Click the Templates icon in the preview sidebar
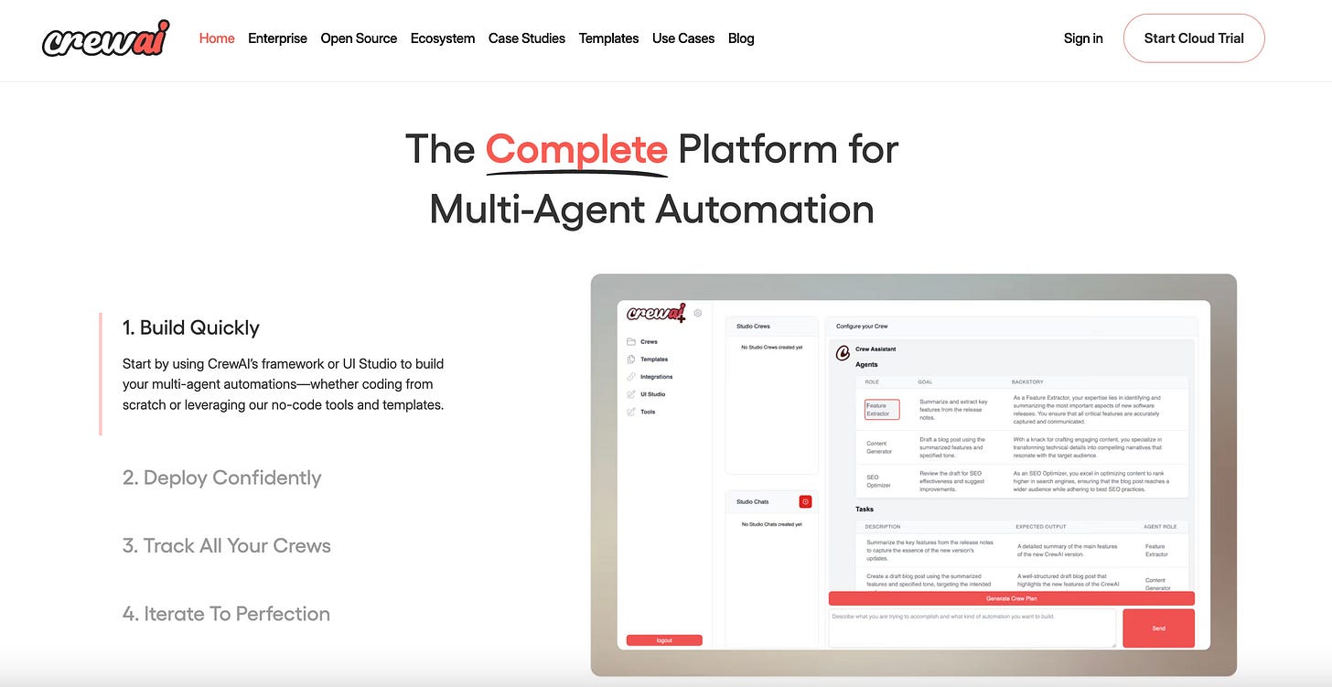1332x687 pixels. (631, 360)
